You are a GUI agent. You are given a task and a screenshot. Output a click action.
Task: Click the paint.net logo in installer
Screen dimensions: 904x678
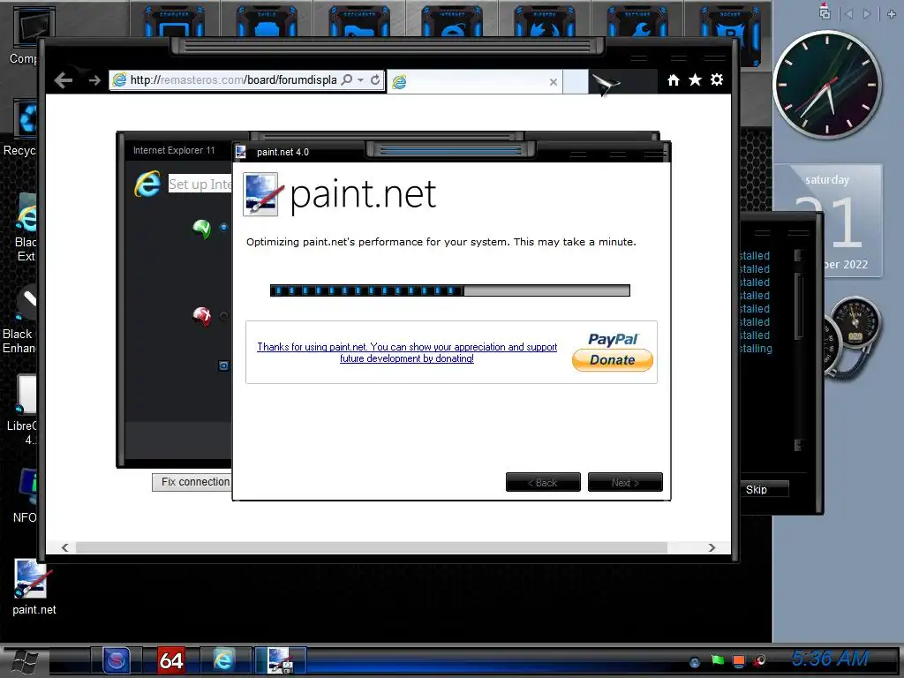(340, 194)
